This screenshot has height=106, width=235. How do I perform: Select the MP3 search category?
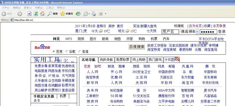[69, 39]
